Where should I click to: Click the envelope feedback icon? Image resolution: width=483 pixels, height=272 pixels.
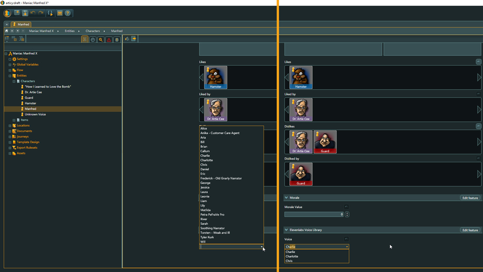(x=60, y=13)
